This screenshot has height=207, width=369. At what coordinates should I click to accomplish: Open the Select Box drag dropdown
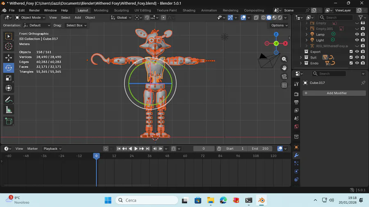click(76, 25)
